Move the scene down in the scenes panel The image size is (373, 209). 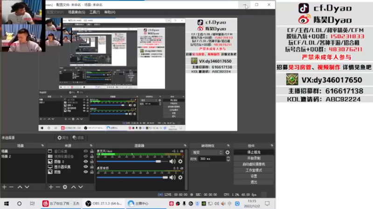click(x=27, y=187)
